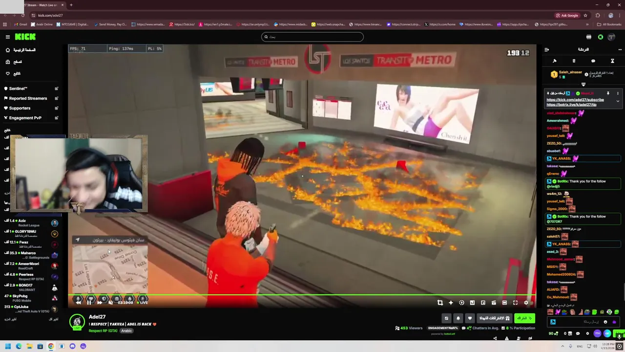Open the Following heart sidebar item
Screen dimensions: 625x352
(x=13, y=73)
